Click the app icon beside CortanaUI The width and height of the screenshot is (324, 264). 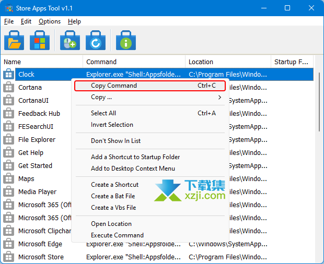8,100
